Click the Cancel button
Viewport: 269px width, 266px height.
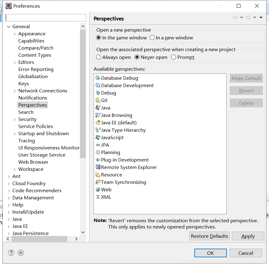point(246,253)
